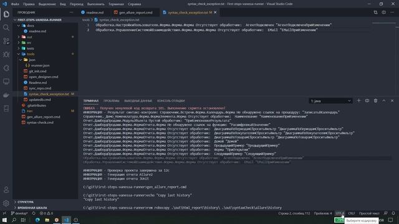Launch Microsoft Edge from taskbar
Screen dimensions: 399x224
37,220
